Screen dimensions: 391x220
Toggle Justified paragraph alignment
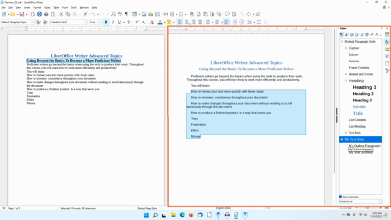pyautogui.click(x=200, y=22)
